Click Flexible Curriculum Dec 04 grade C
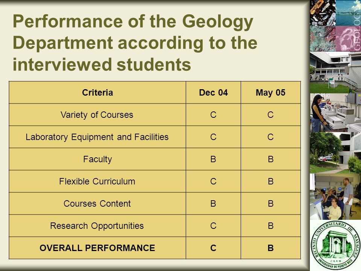 click(214, 181)
